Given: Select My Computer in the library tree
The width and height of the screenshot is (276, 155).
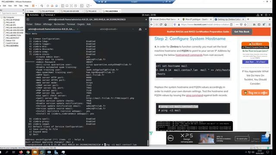Looking at the screenshot, I should pos(9,17).
